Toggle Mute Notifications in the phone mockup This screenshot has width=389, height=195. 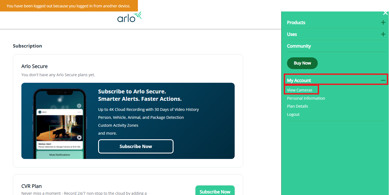pyautogui.click(x=60, y=155)
